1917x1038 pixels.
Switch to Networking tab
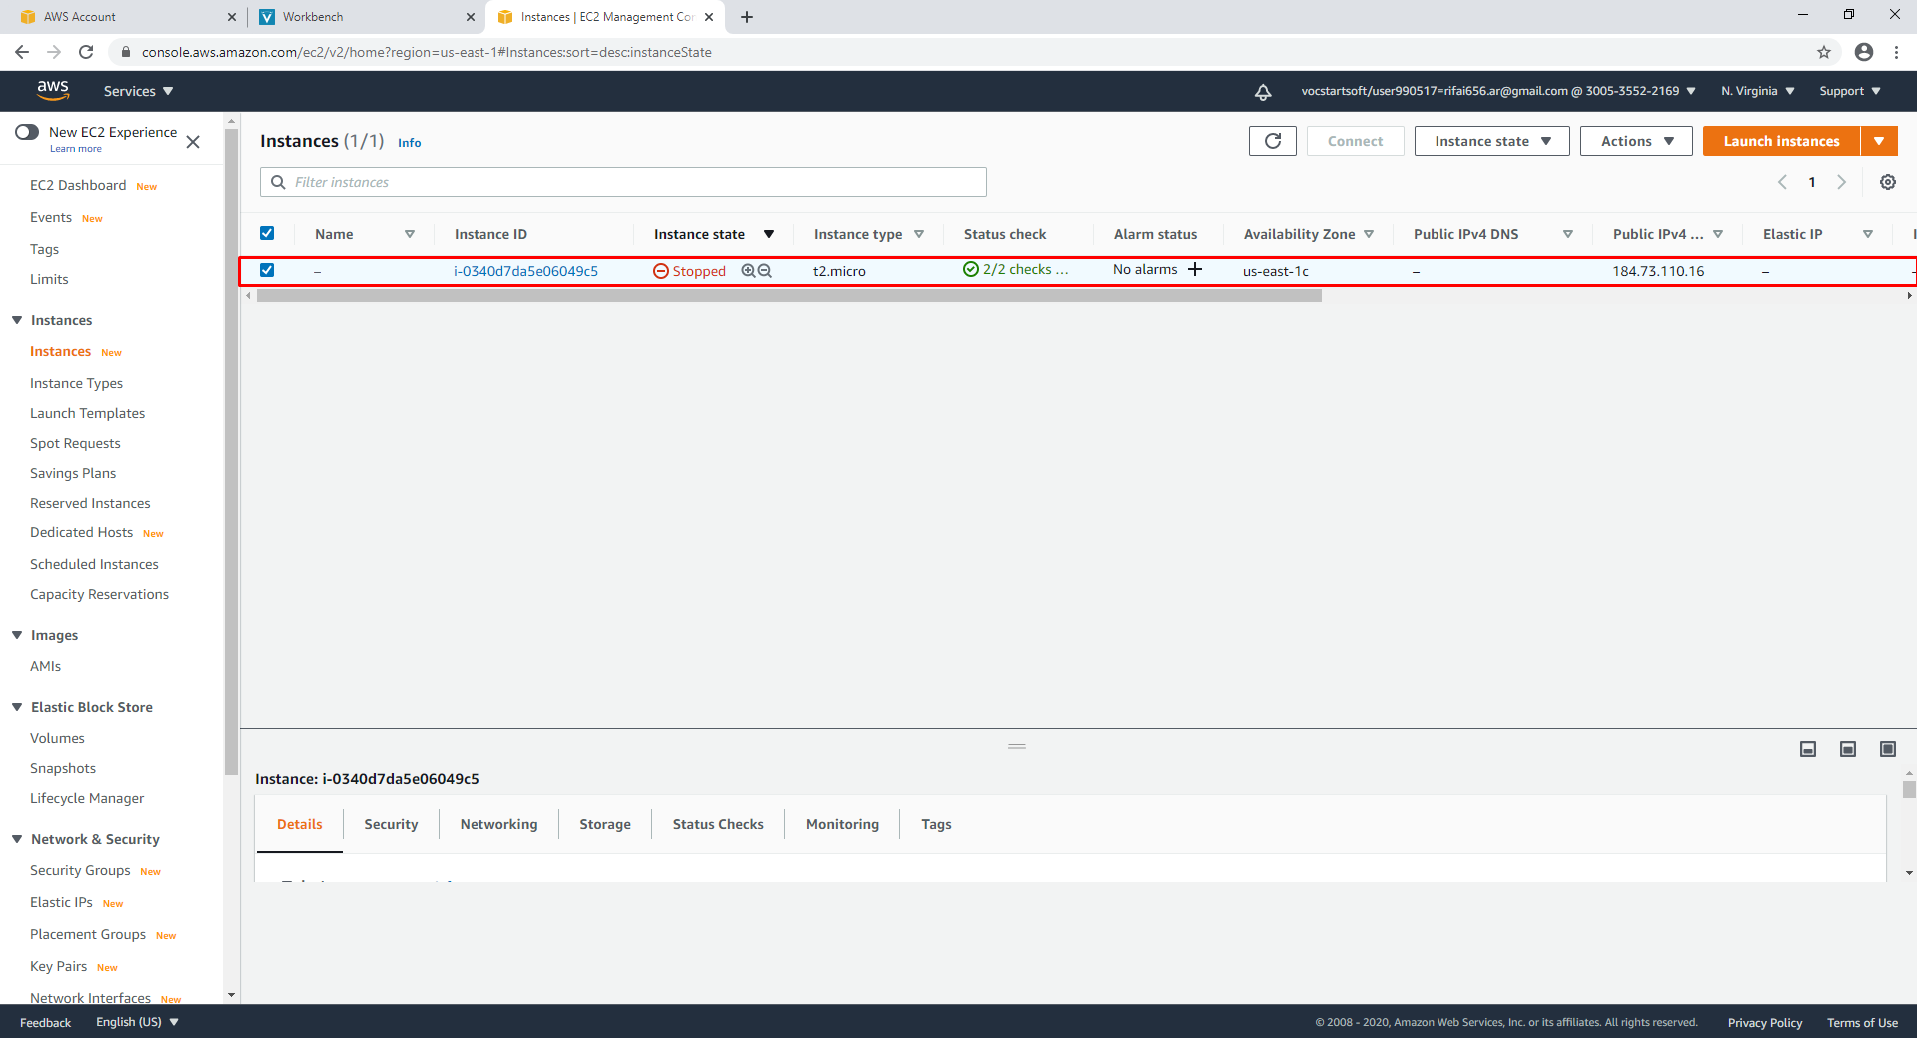498,824
